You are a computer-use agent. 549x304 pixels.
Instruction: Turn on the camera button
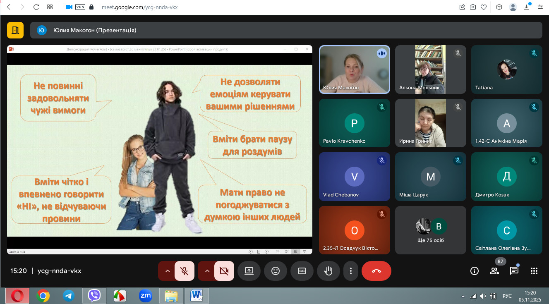point(224,271)
